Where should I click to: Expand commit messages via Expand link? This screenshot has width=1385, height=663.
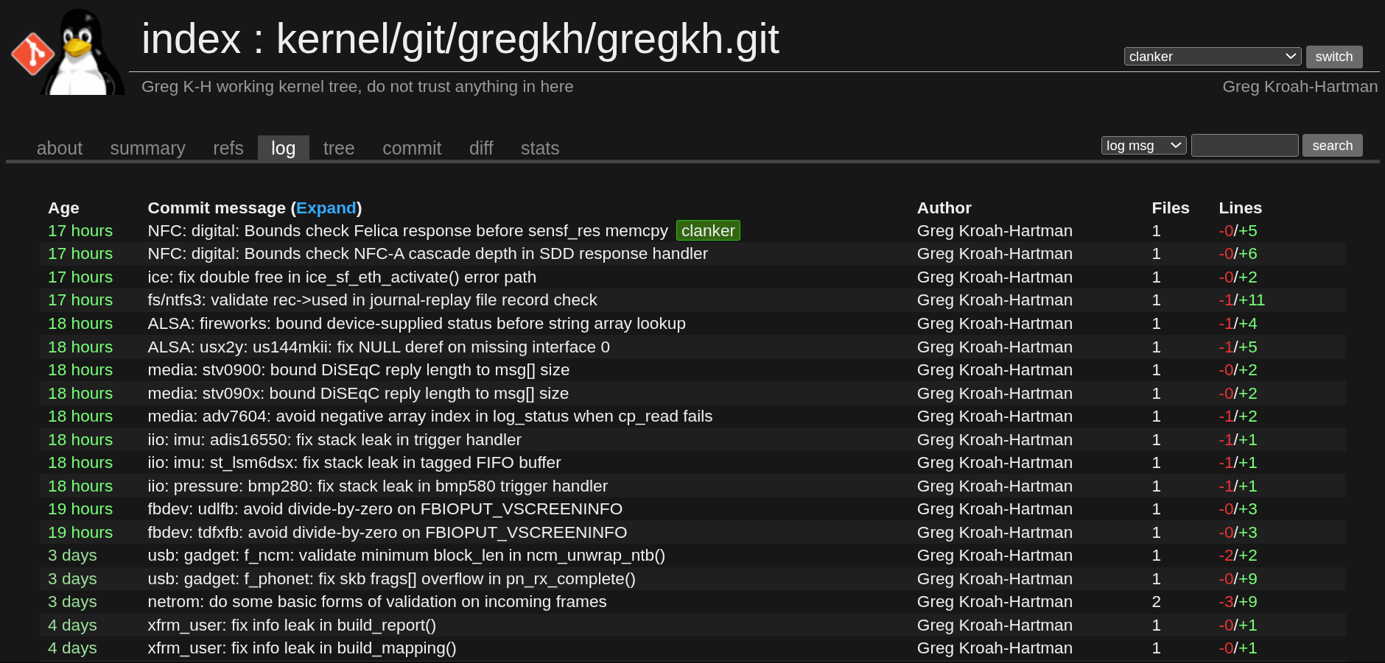click(326, 208)
